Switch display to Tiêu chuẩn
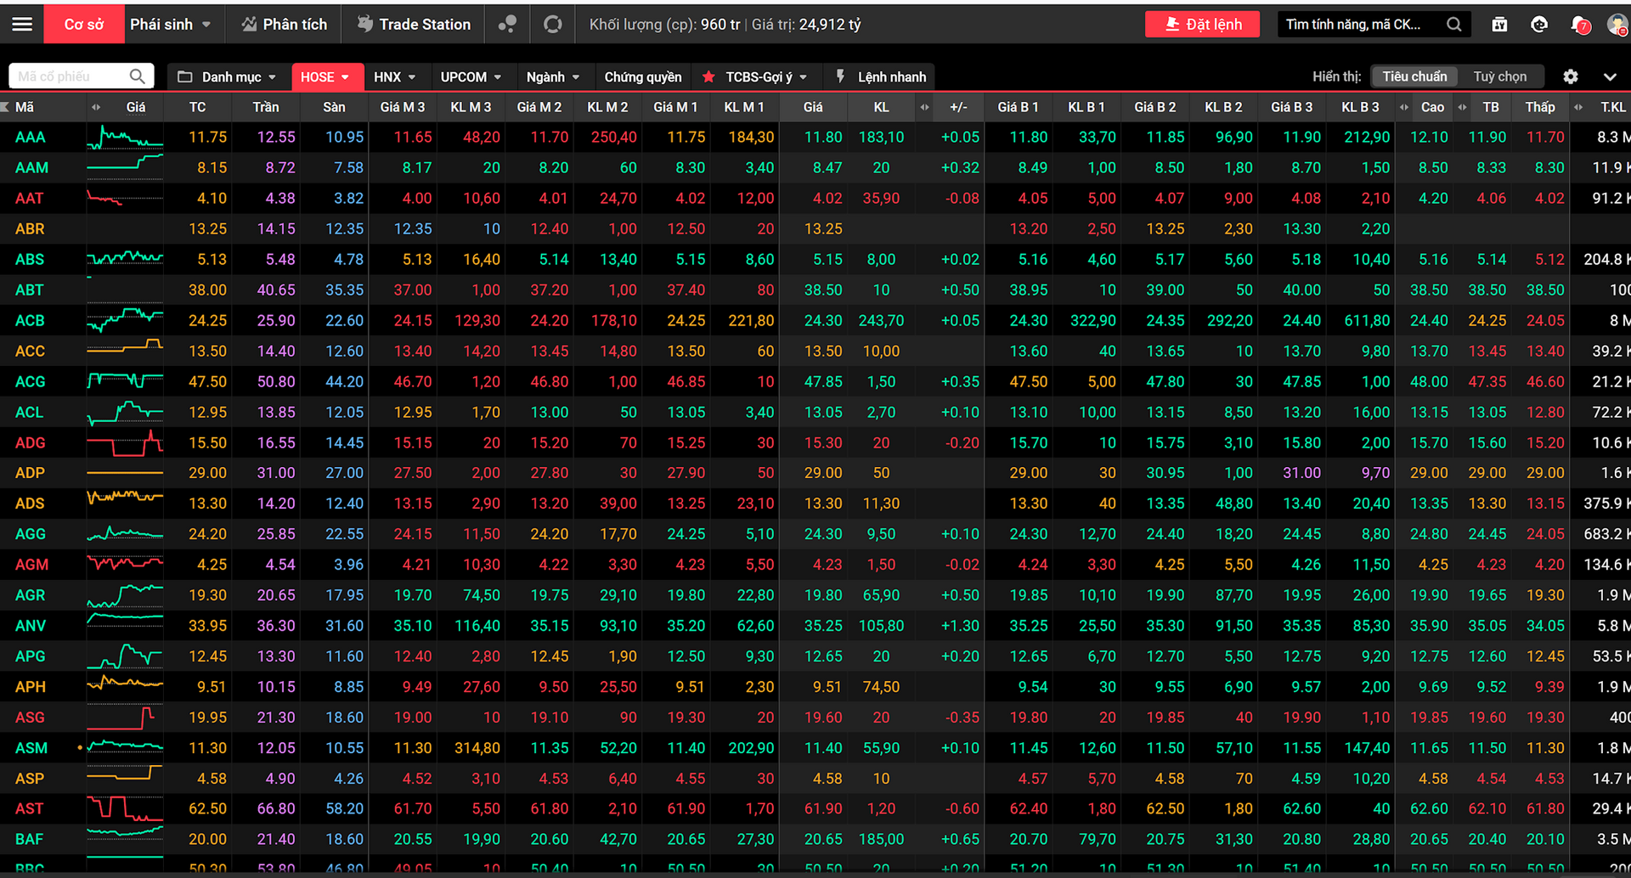The image size is (1631, 878). [1414, 76]
